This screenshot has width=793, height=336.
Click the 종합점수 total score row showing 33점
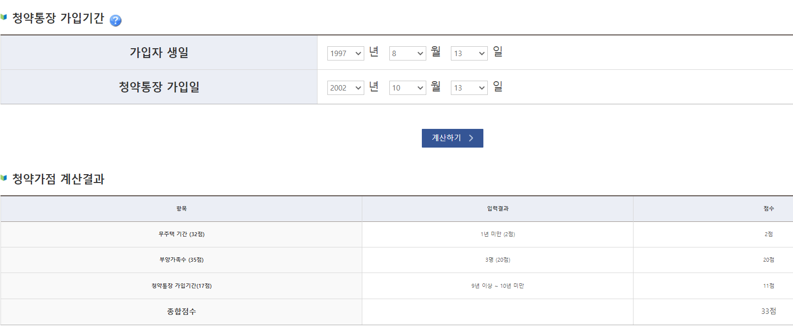181,311
